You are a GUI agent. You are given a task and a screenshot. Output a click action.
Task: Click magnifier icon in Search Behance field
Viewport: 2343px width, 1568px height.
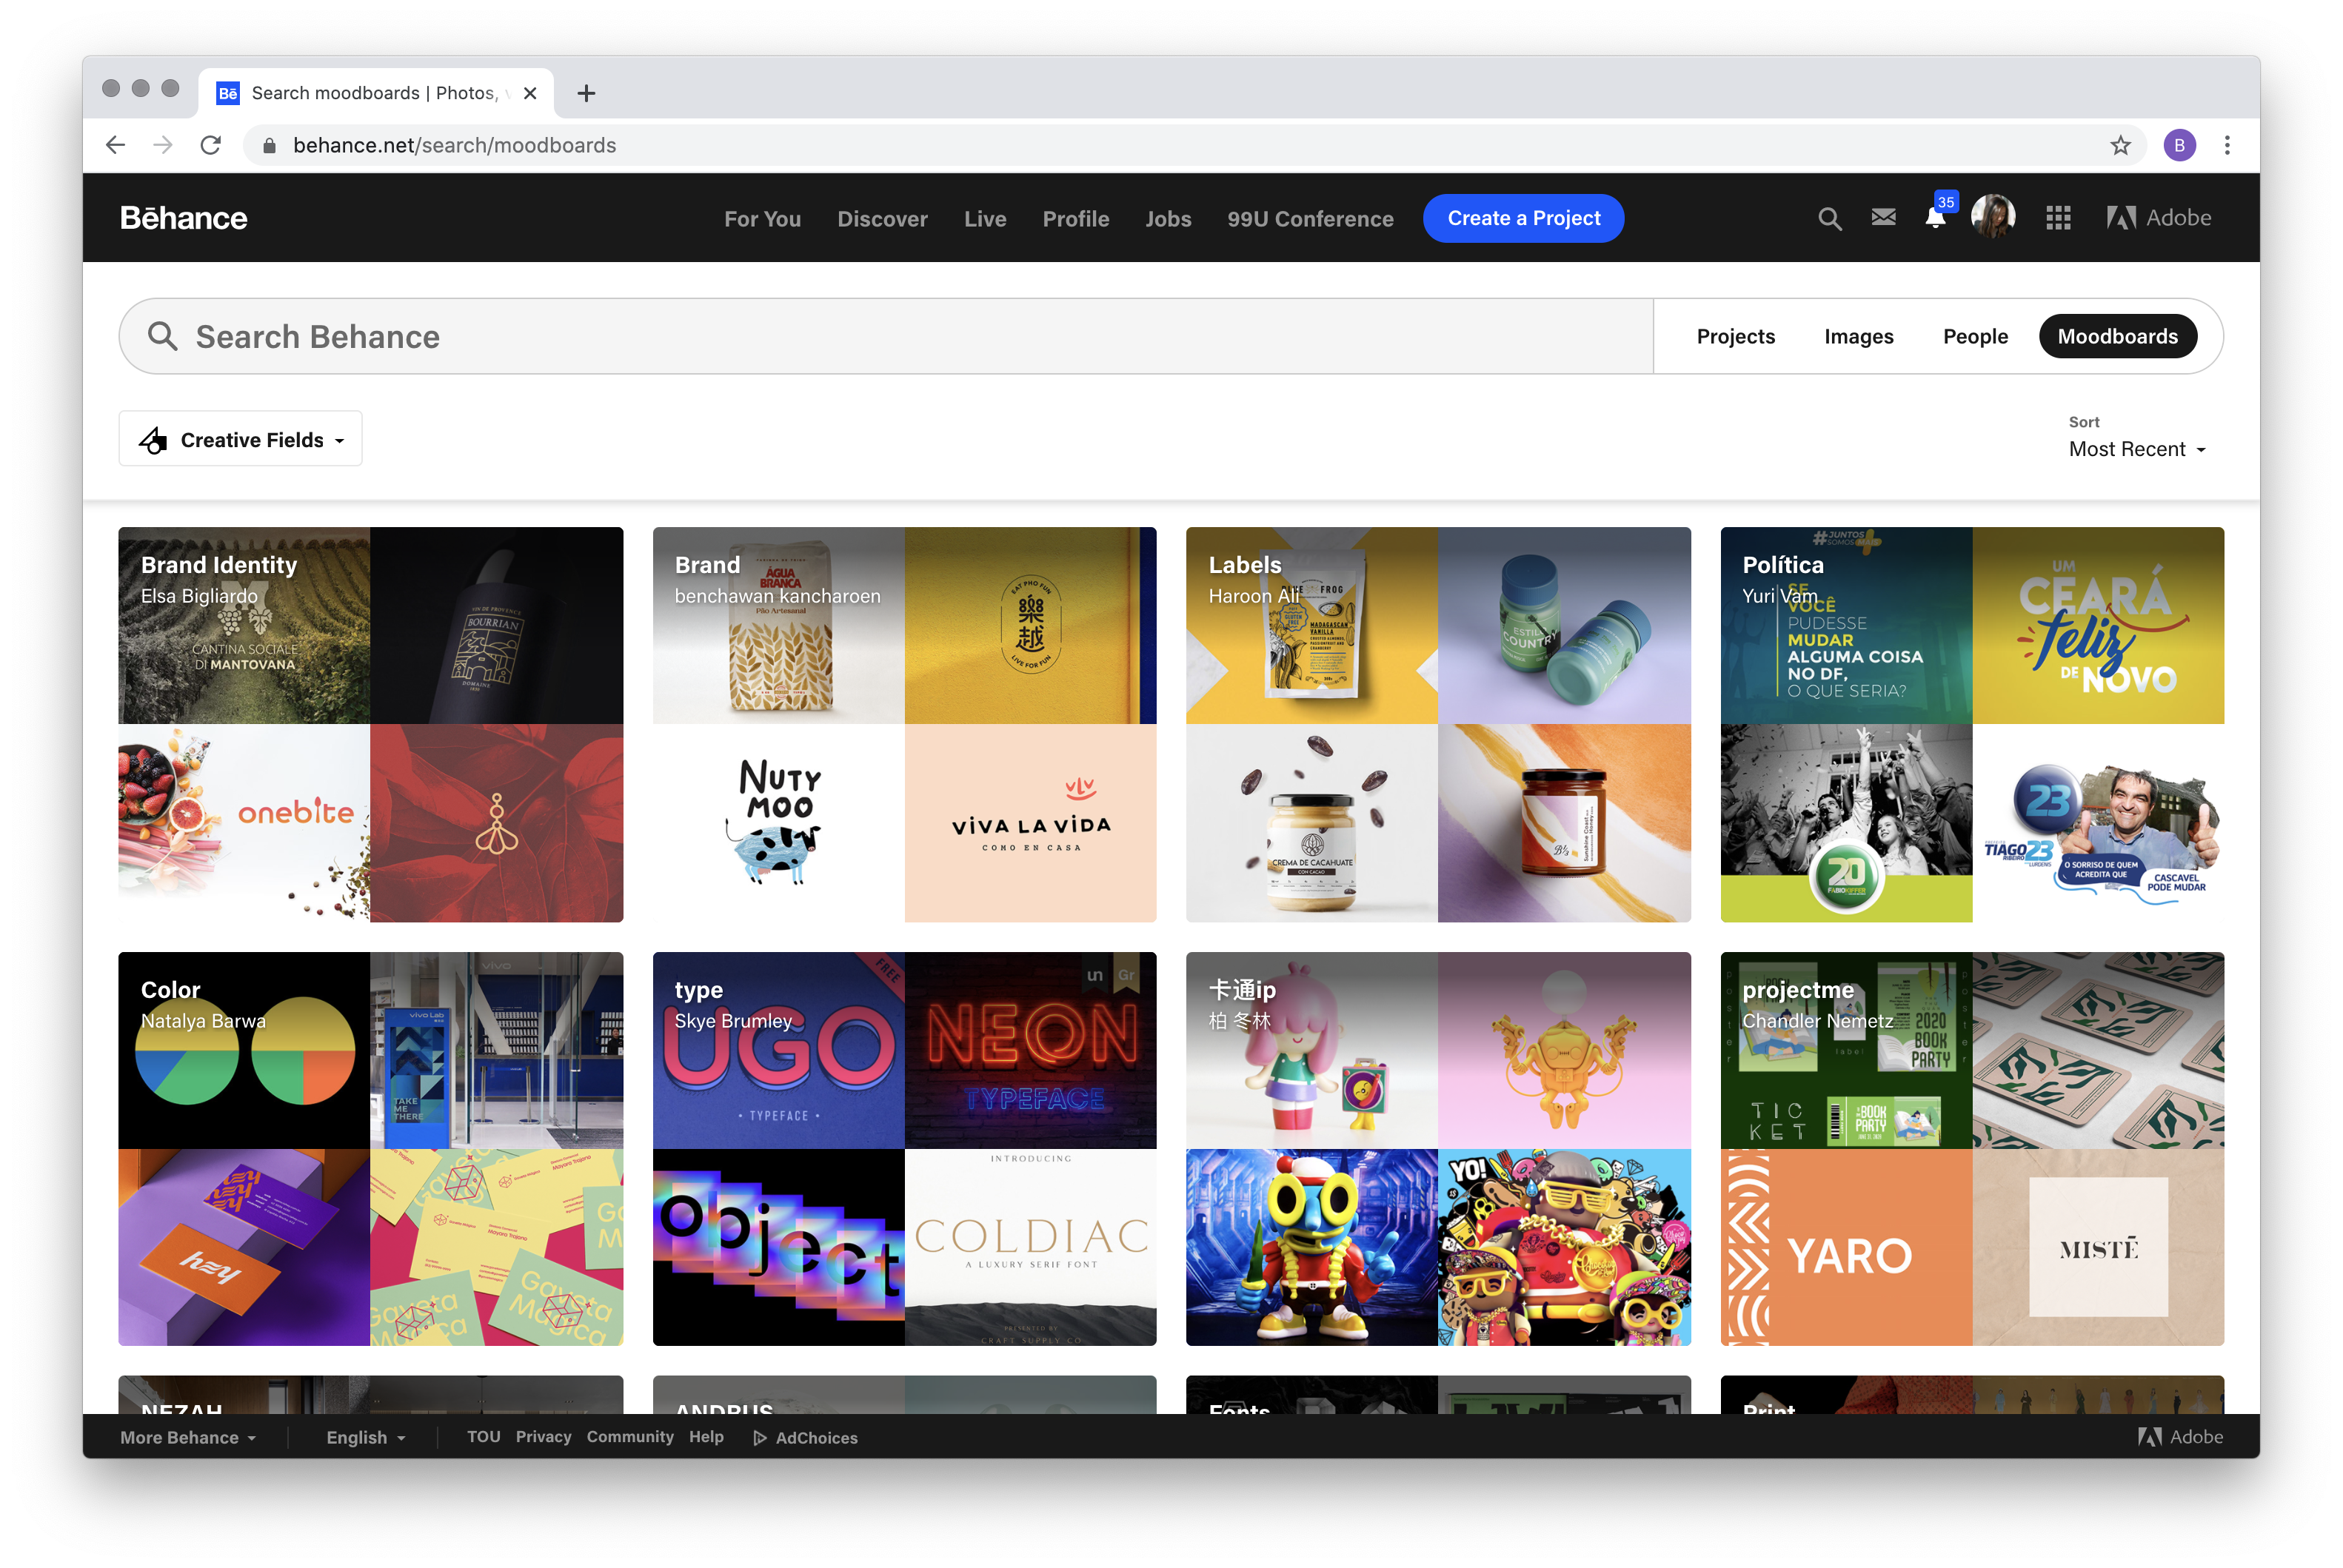(x=163, y=336)
